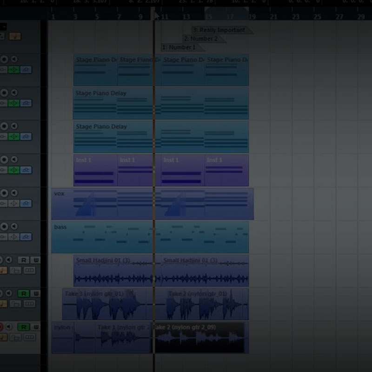Viewport: 372px width, 372px height.
Task: Toggle monitor speaker on bass track
Action: tap(14, 226)
